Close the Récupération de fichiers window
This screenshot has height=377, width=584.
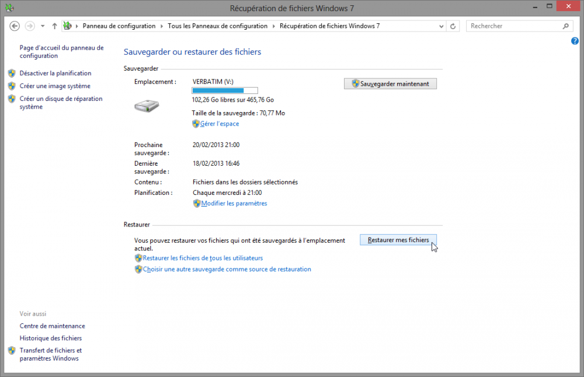[x=568, y=6]
